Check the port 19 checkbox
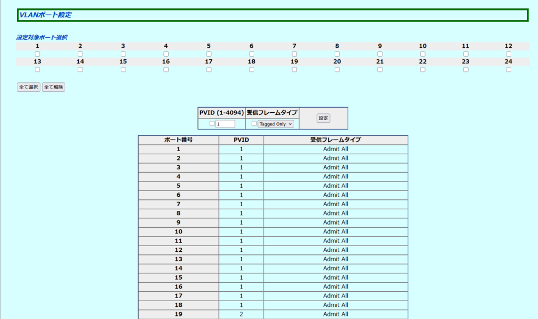 point(294,69)
